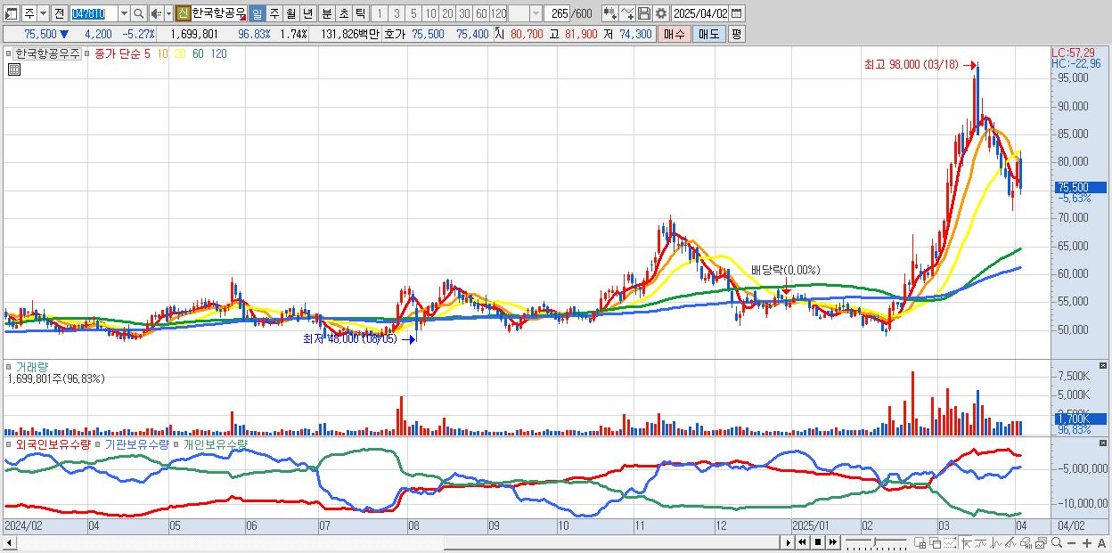Click the 한국항공우주 chart legend label
Screen dimensions: 1112x553
click(46, 53)
